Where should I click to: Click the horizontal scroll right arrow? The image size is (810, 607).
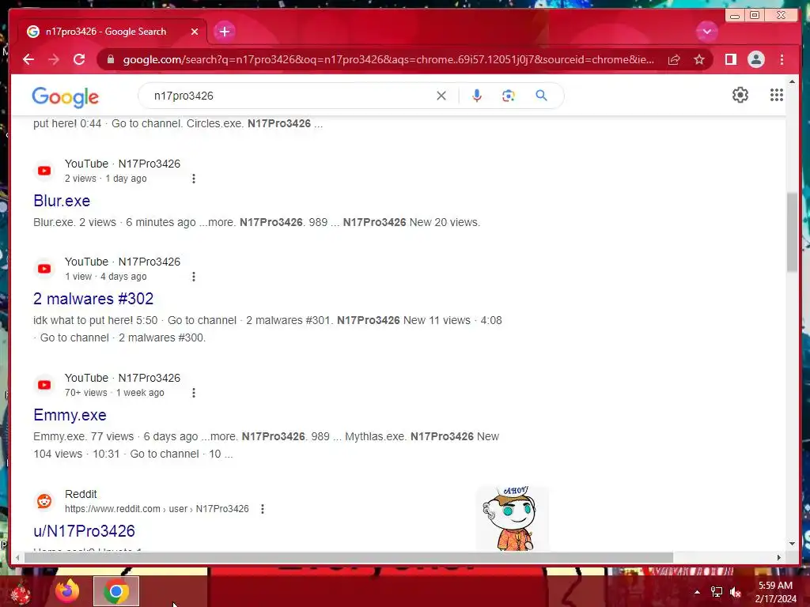(779, 557)
